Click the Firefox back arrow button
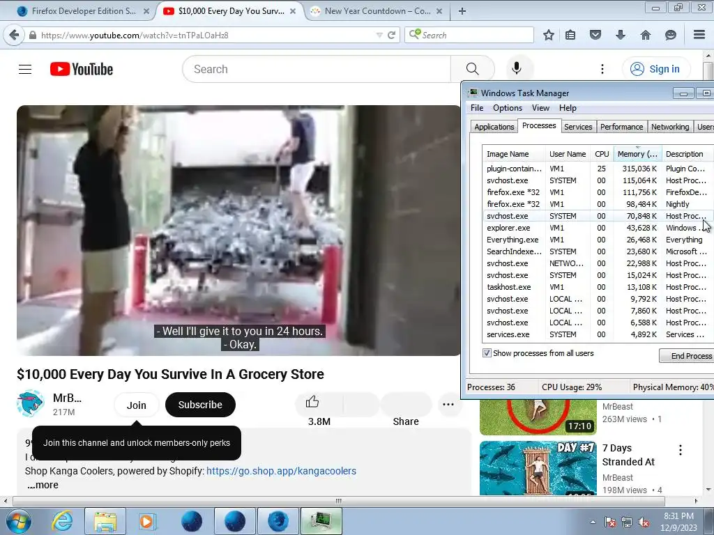 tap(14, 35)
